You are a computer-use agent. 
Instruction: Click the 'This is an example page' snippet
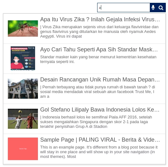(99, 152)
